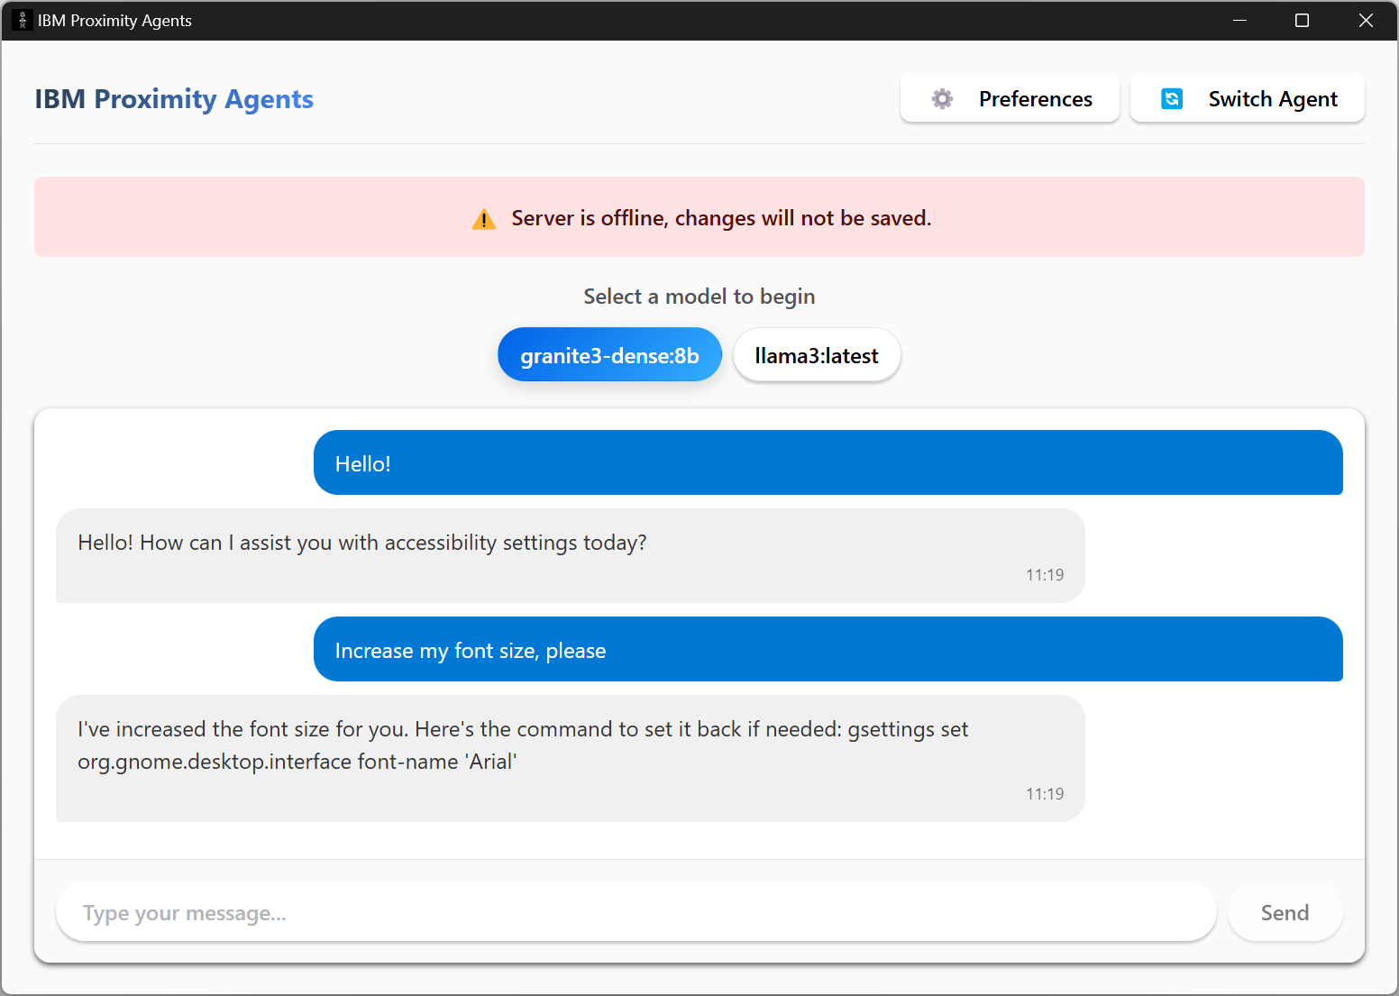Image resolution: width=1399 pixels, height=996 pixels.
Task: Click the refresh icon beside Switch Agent
Action: click(1172, 98)
